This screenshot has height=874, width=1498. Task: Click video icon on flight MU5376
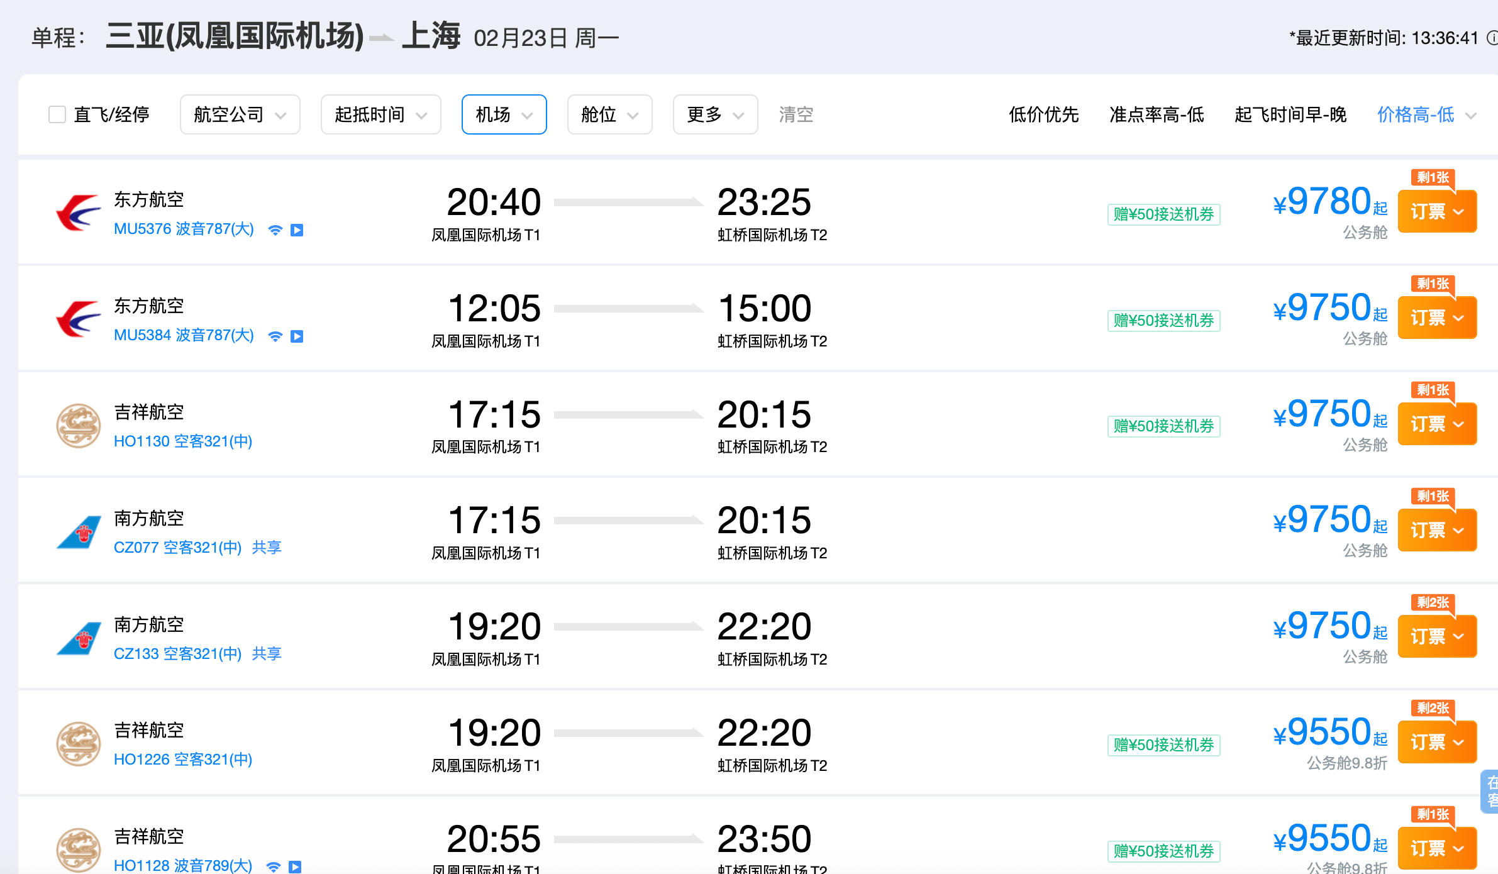(x=297, y=230)
